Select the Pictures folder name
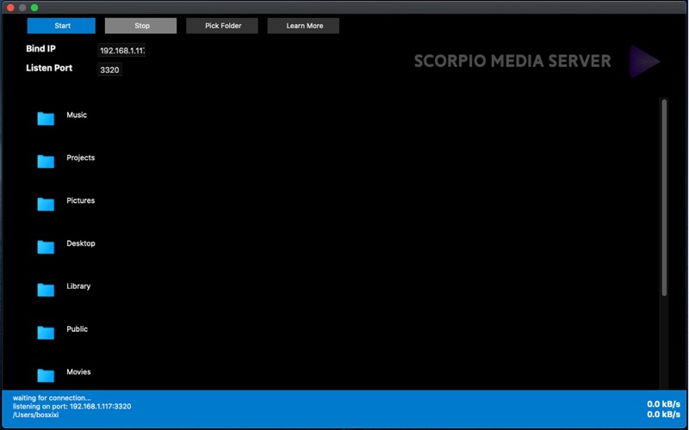The height and width of the screenshot is (430, 689). click(x=80, y=200)
